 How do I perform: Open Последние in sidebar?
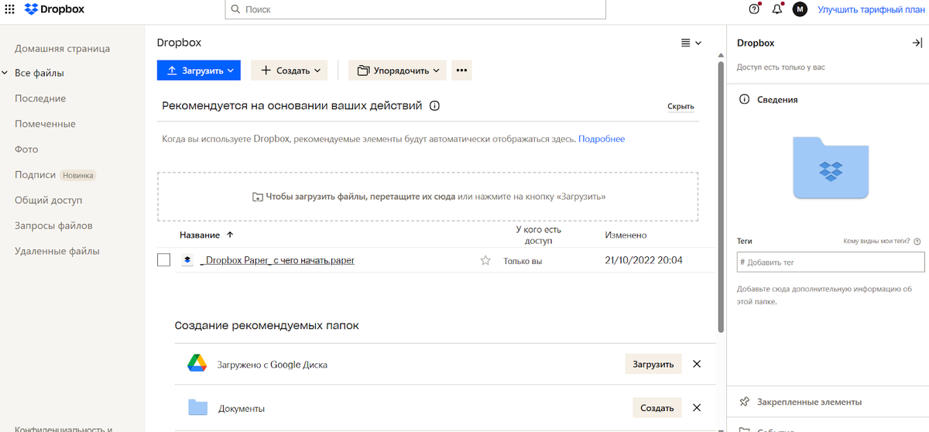(40, 98)
